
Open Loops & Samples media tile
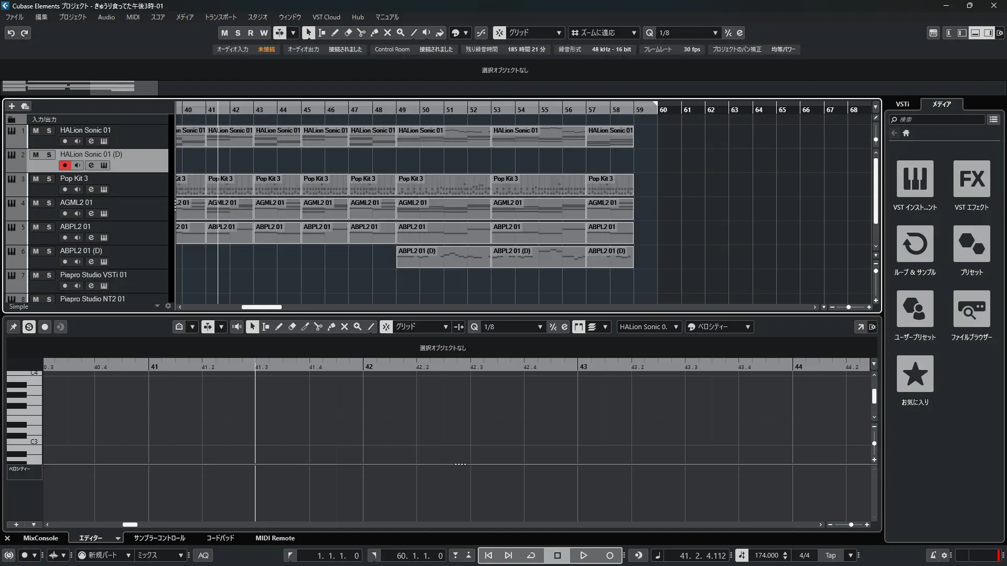[915, 244]
